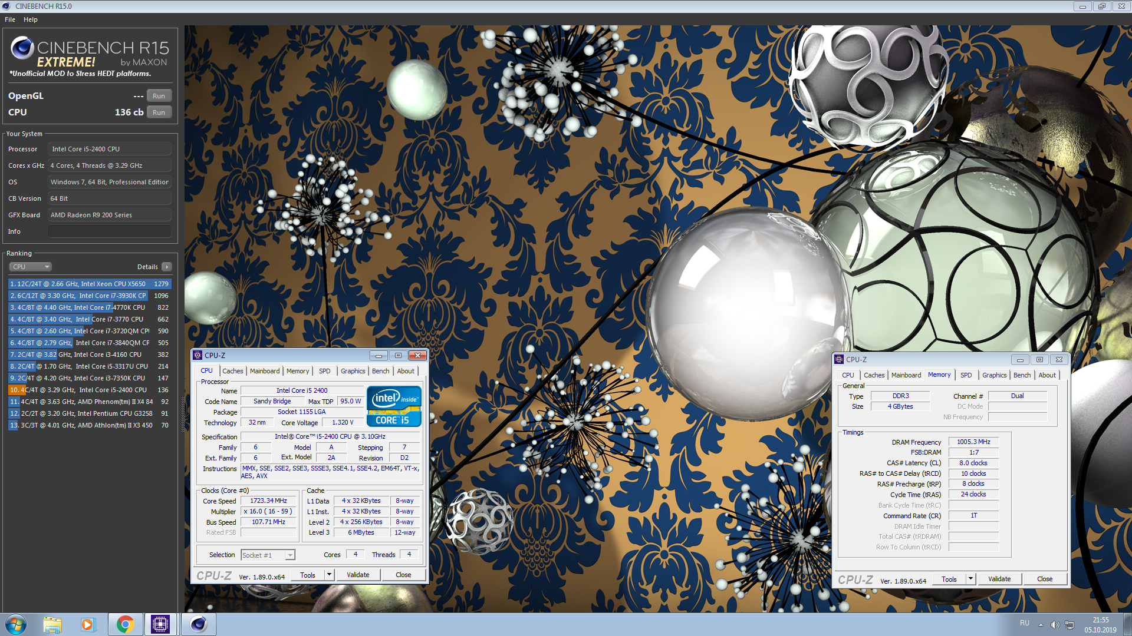The image size is (1132, 636).
Task: Open Windows Start menu orb
Action: coord(16,624)
